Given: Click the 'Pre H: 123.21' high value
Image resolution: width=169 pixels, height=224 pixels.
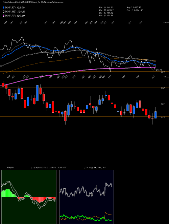Looking at the screenshot, I should [x=106, y=10].
